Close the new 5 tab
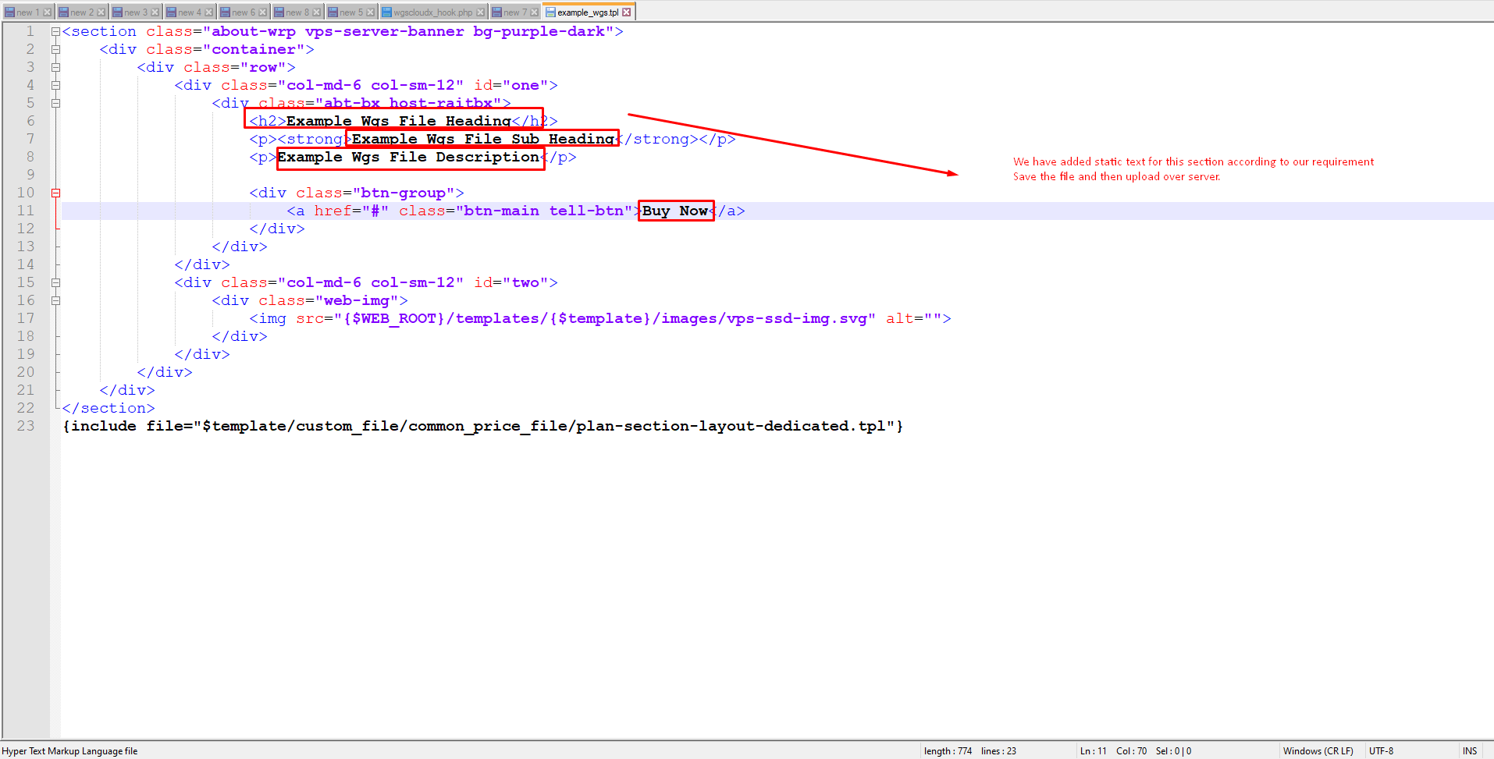This screenshot has width=1494, height=759. click(x=370, y=12)
